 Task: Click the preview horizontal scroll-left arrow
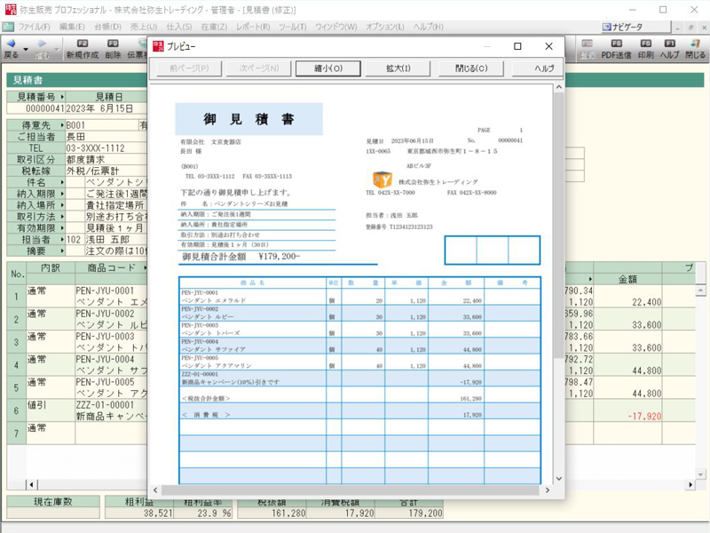tap(155, 490)
